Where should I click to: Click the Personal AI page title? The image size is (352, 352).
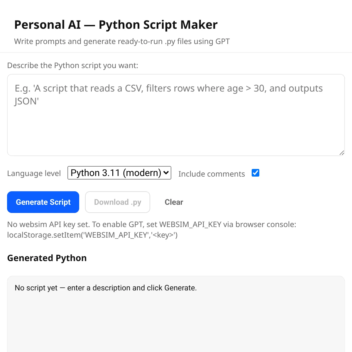[116, 25]
